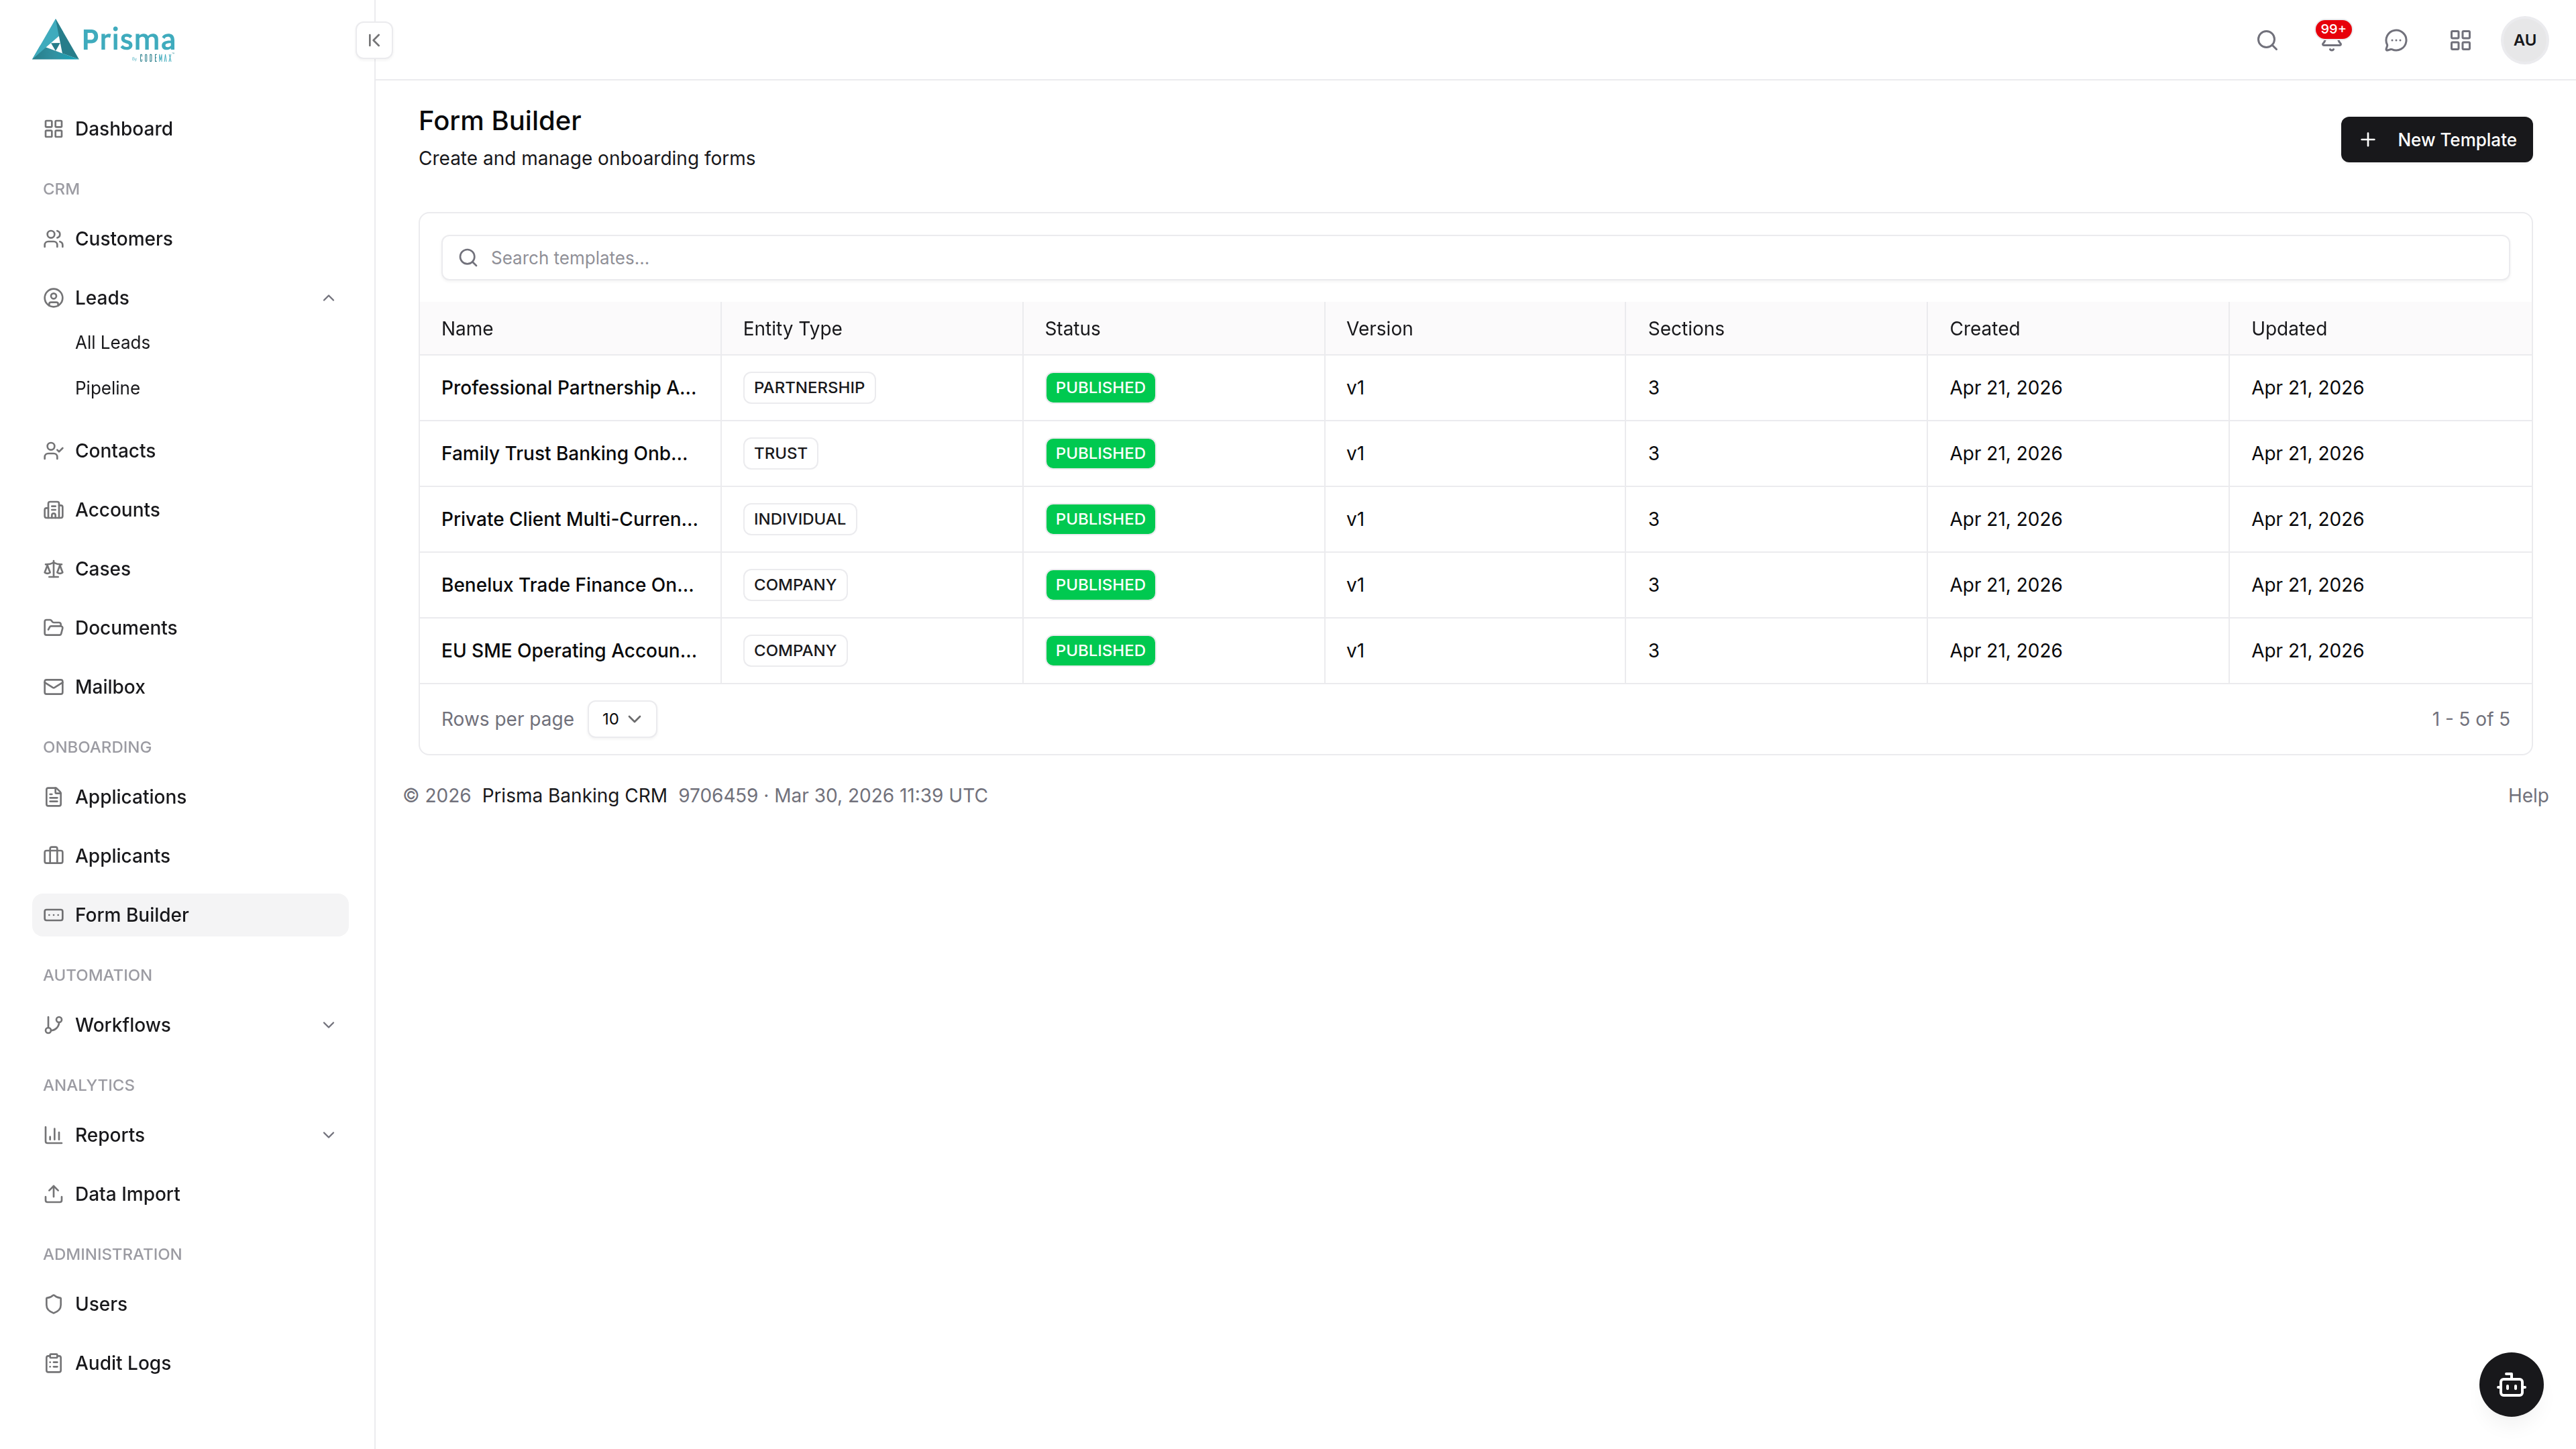Click the TRUST entity badge
Viewport: 2576px width, 1449px height.
coord(780,454)
